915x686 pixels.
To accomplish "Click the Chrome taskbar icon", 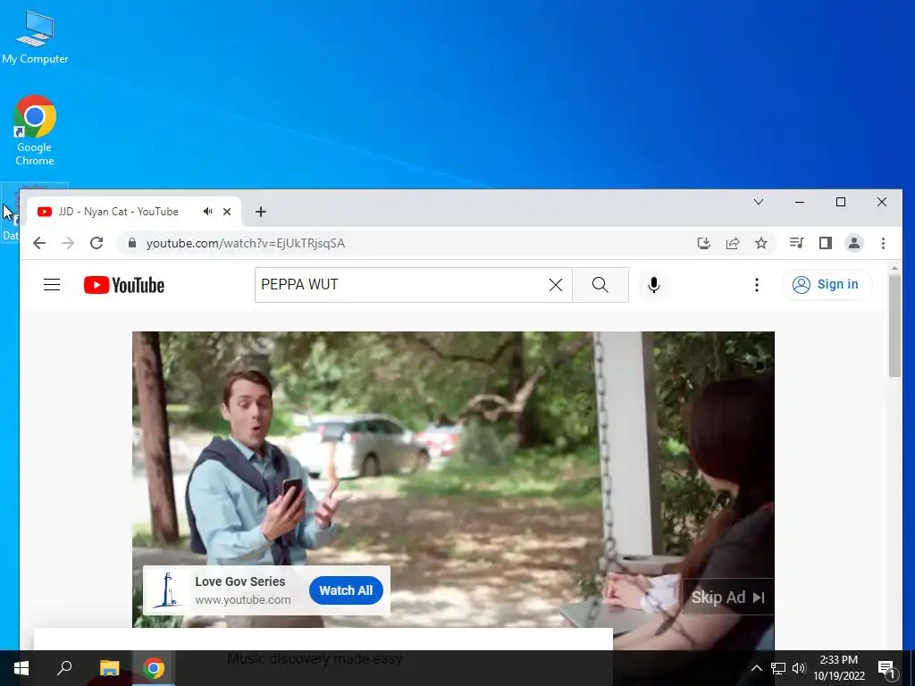I will pos(154,668).
